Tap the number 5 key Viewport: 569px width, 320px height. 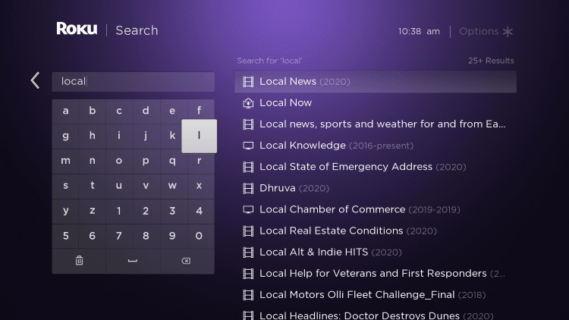[x=65, y=236]
